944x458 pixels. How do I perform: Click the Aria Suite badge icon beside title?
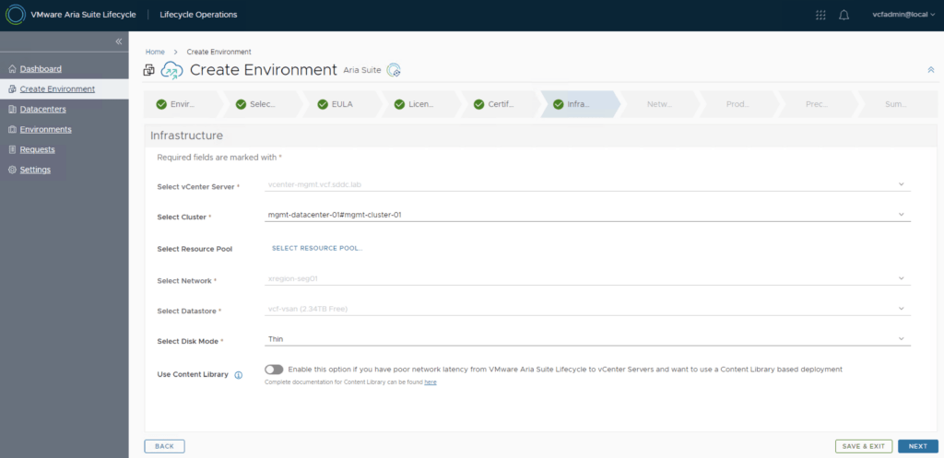point(394,70)
